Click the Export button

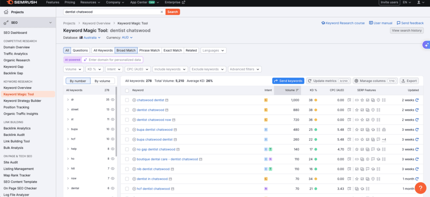(409, 81)
